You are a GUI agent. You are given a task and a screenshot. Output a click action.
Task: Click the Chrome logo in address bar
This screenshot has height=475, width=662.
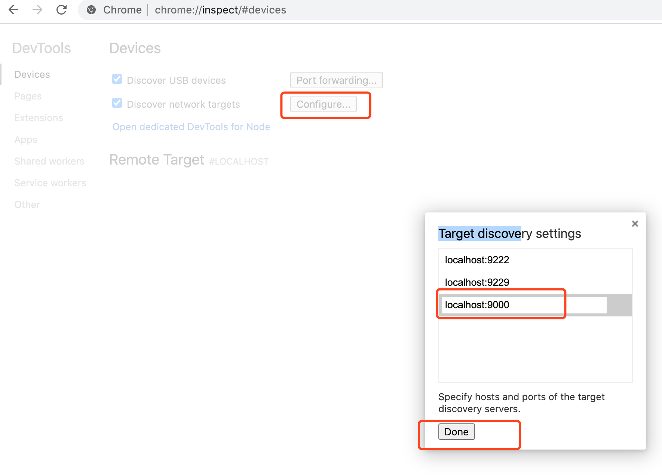[91, 10]
